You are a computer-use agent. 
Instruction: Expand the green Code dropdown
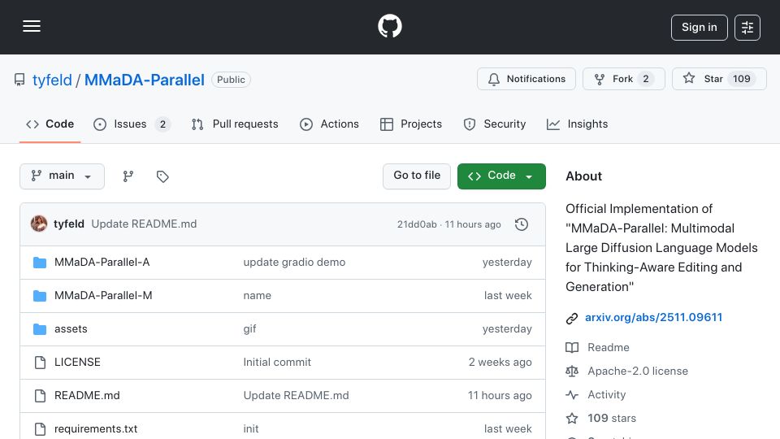pyautogui.click(x=501, y=176)
